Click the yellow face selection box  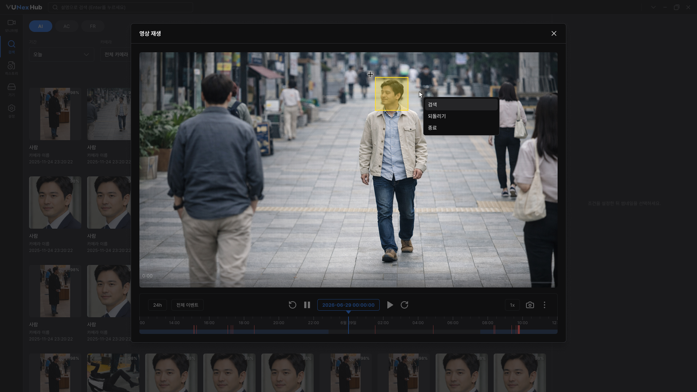[392, 94]
